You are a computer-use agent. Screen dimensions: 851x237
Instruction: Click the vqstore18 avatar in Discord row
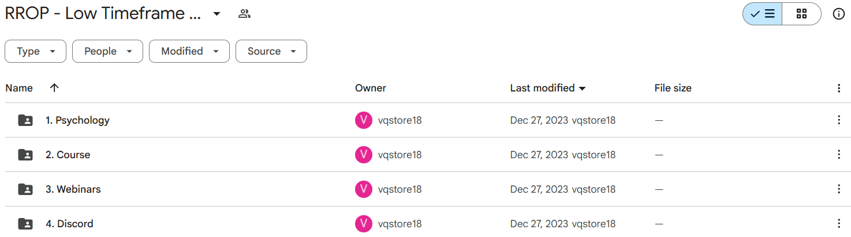(x=364, y=224)
